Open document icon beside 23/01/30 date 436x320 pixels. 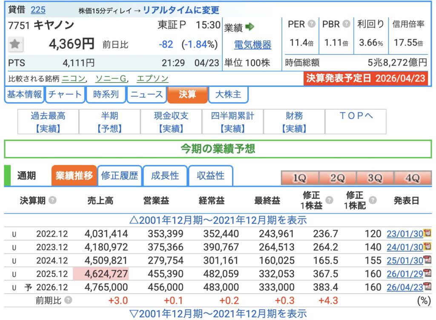[427, 234]
